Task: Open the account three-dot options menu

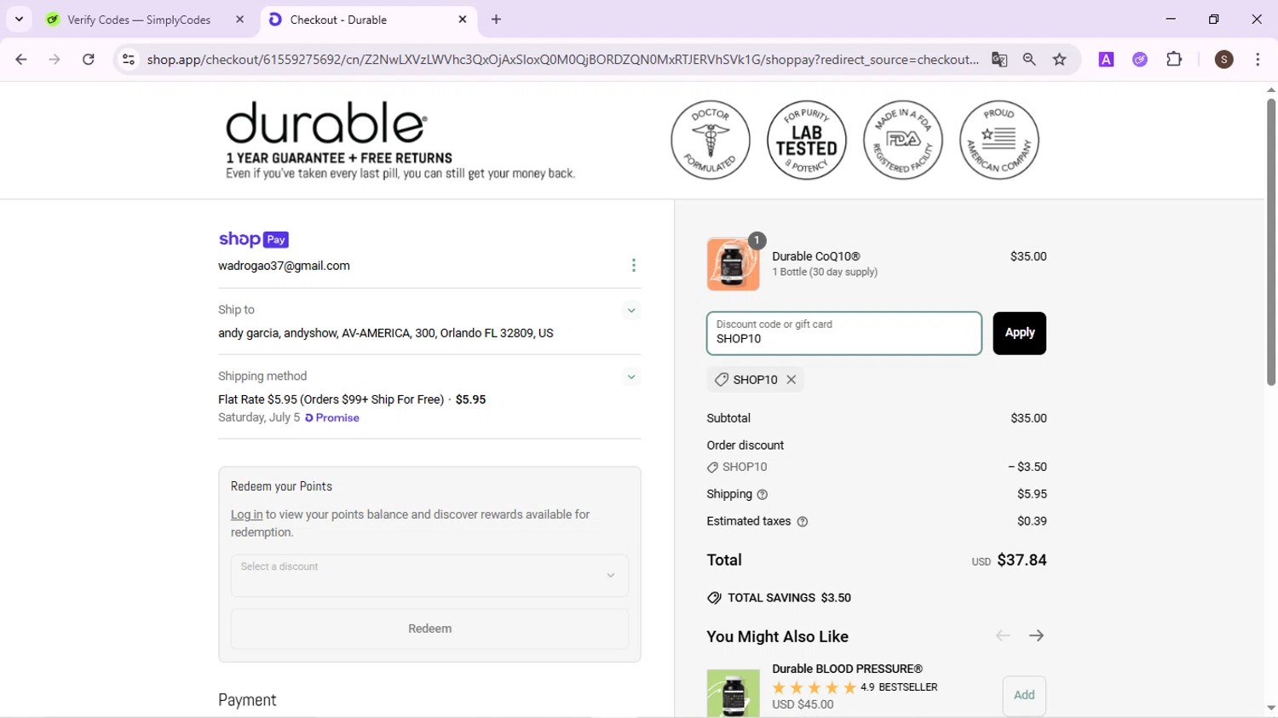Action: (x=633, y=266)
